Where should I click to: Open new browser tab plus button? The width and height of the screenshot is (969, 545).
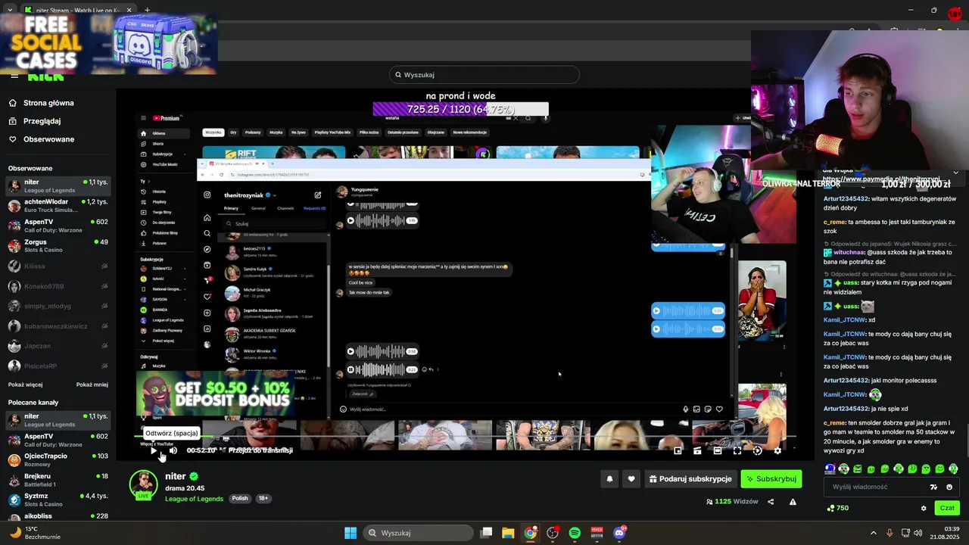pyautogui.click(x=147, y=10)
